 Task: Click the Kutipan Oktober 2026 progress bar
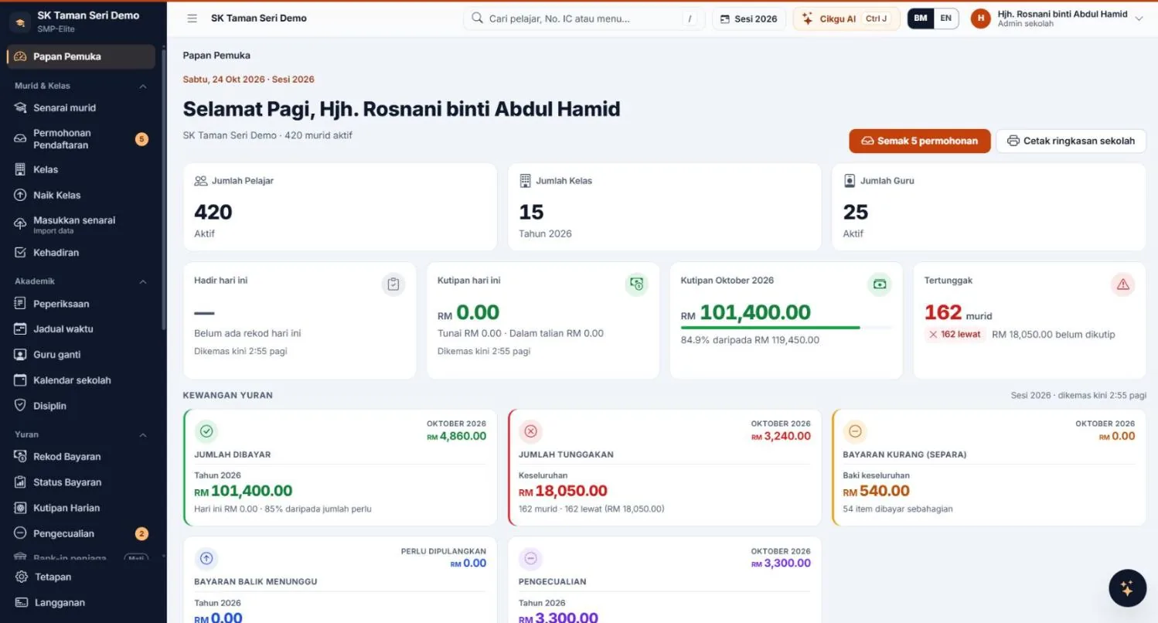pos(786,328)
